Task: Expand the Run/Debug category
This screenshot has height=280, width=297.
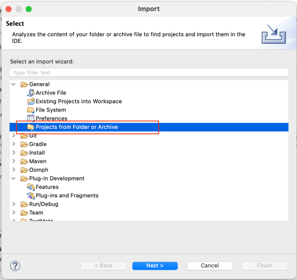Action: [13, 204]
